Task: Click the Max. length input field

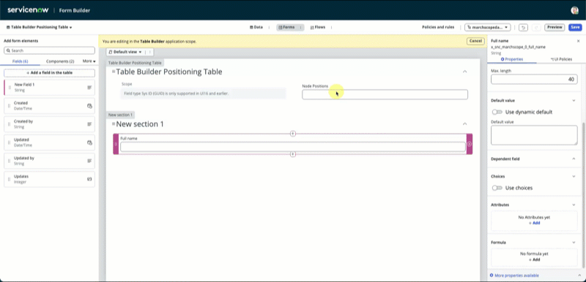Action: pyautogui.click(x=534, y=79)
